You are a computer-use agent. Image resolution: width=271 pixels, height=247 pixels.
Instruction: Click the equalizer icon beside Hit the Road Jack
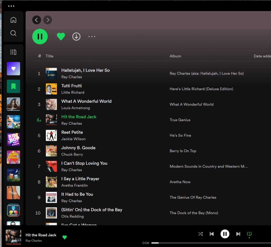(39, 120)
